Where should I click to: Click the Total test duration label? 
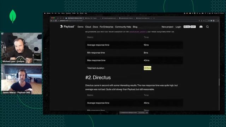pos(96,68)
